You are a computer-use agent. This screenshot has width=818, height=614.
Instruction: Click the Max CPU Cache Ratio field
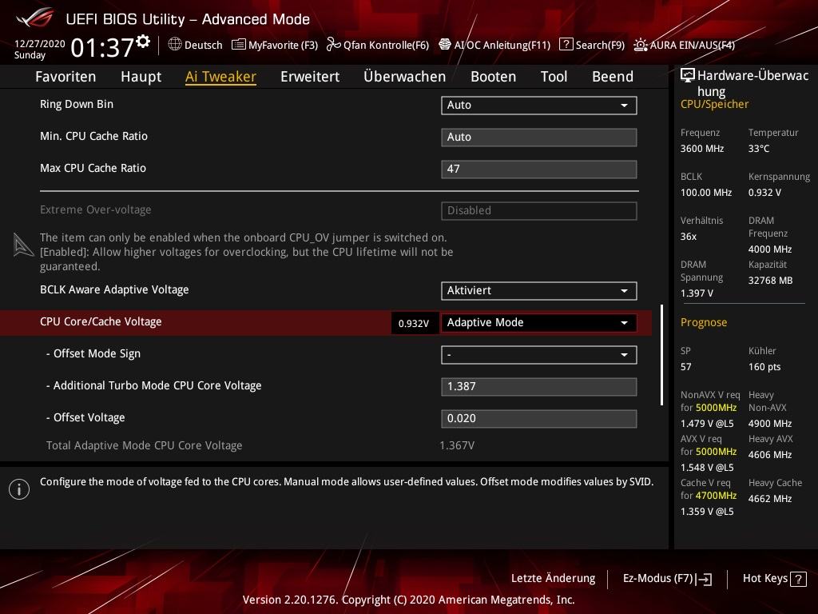coord(539,169)
